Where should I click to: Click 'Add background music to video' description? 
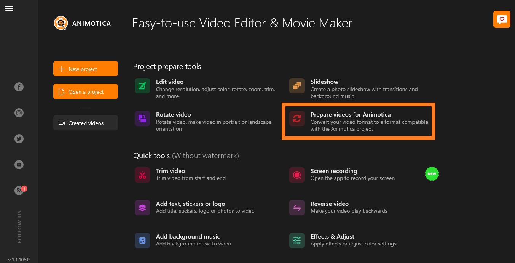pos(193,244)
